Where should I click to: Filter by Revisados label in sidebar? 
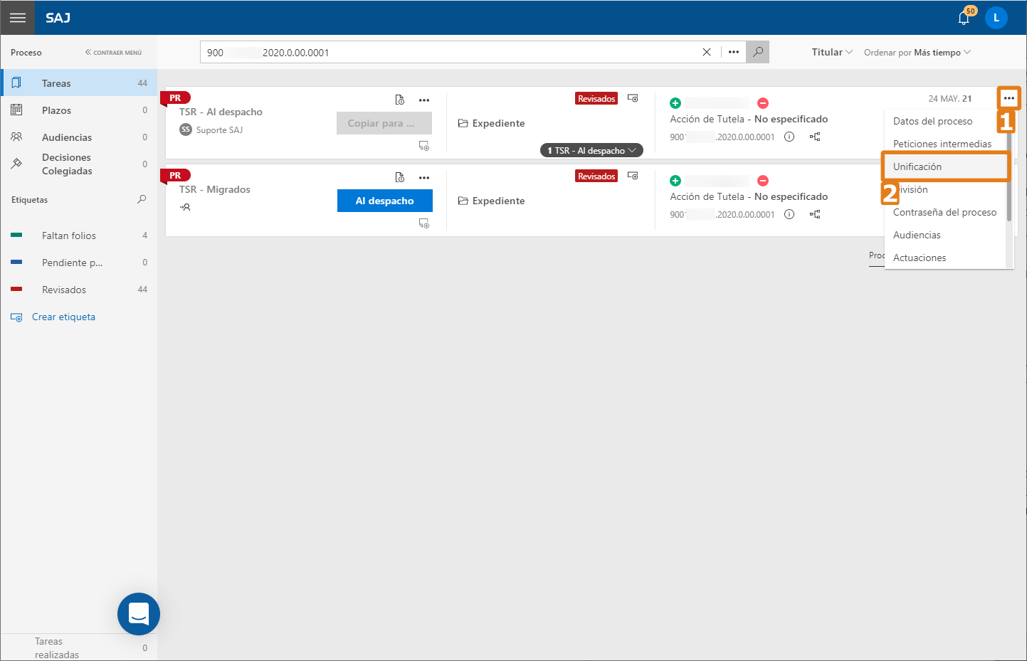[x=78, y=290]
